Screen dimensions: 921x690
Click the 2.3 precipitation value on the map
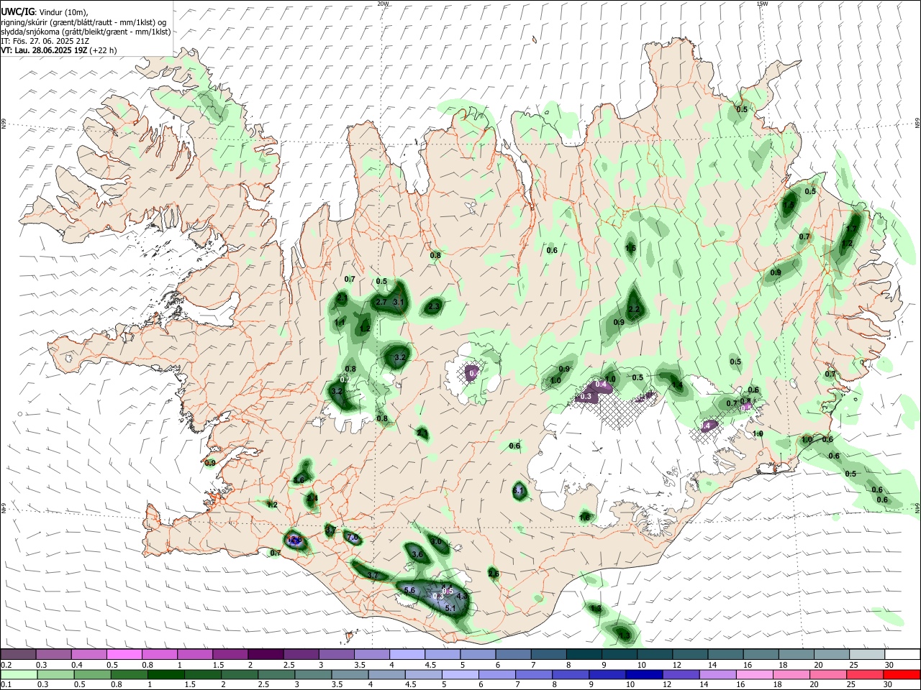click(434, 306)
